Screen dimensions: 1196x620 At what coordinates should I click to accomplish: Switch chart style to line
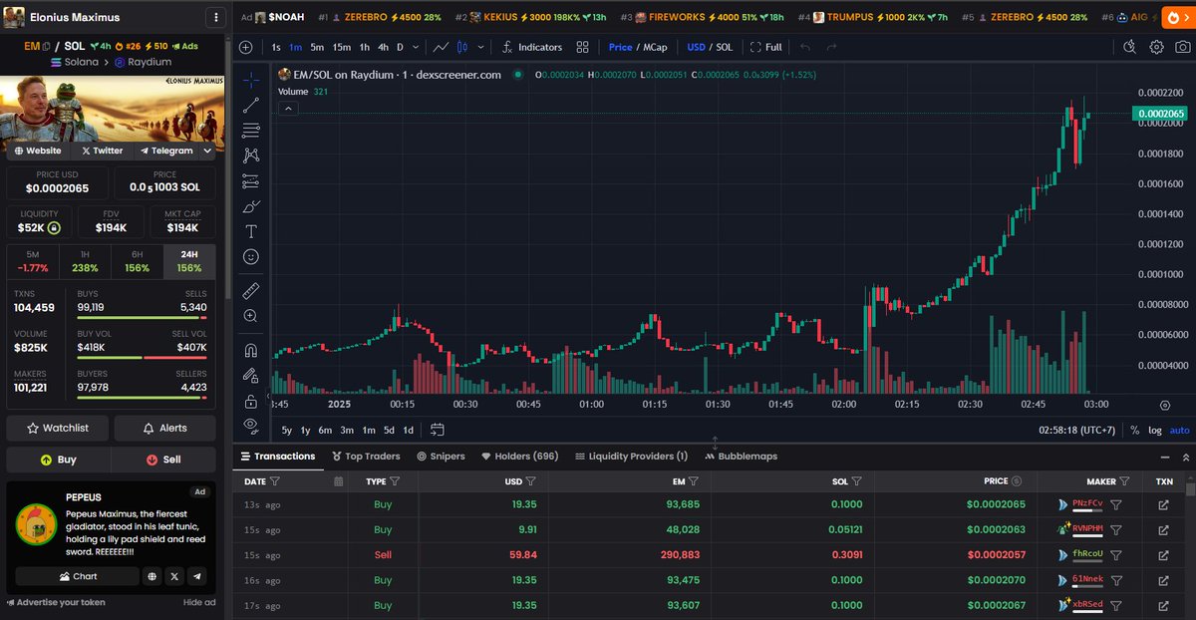(x=441, y=47)
